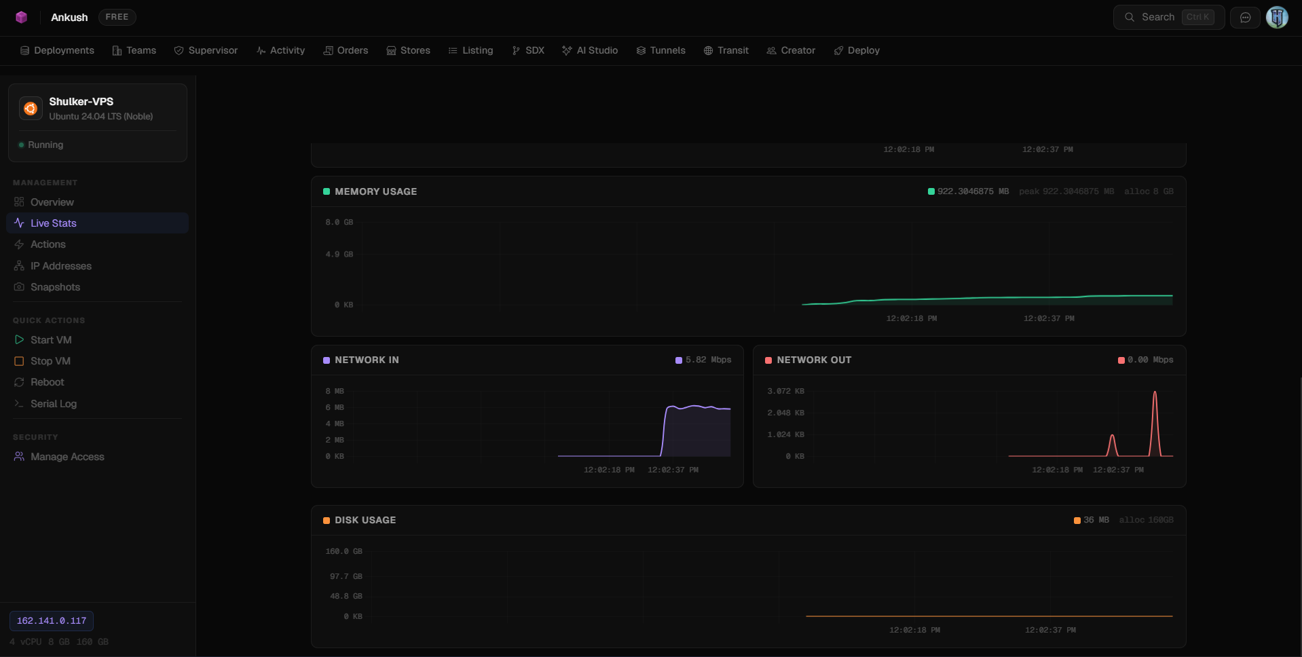This screenshot has width=1302, height=657.
Task: Go to the Teams tab
Action: coord(134,51)
